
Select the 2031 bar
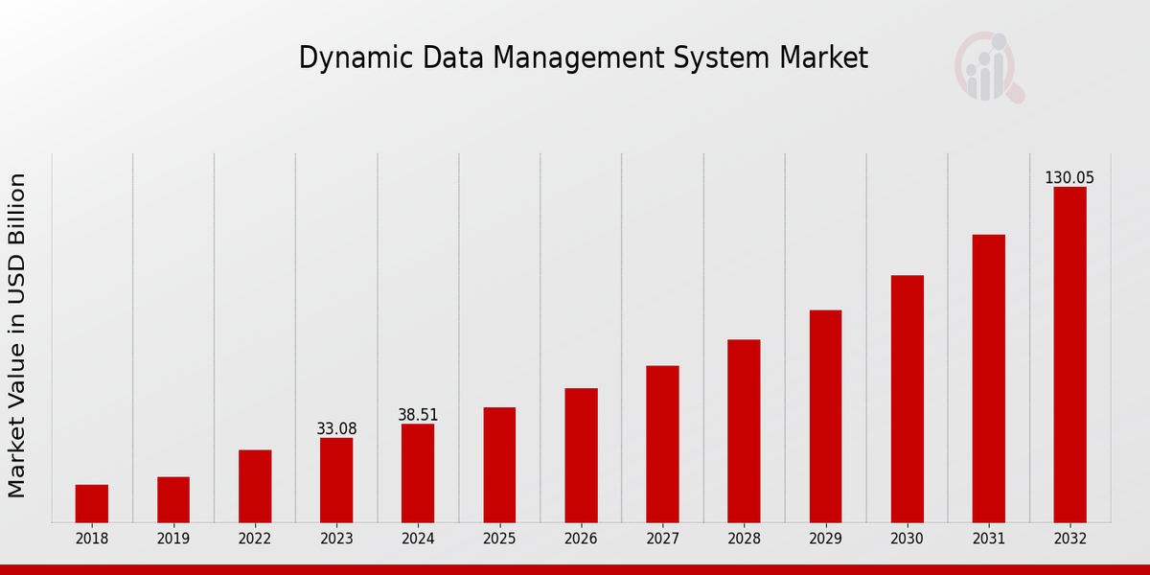(x=988, y=379)
